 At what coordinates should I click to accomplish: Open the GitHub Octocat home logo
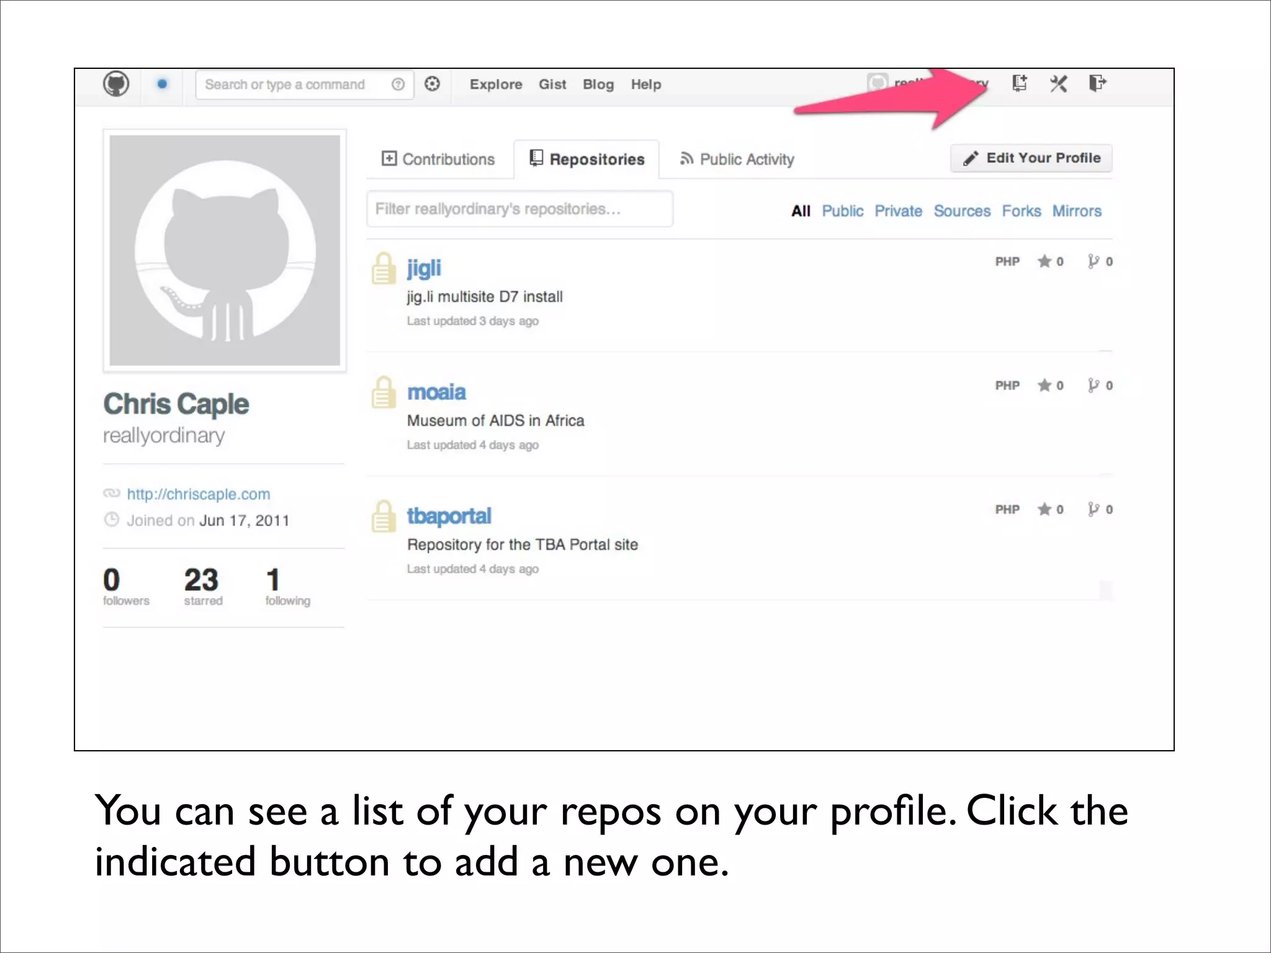coord(116,84)
